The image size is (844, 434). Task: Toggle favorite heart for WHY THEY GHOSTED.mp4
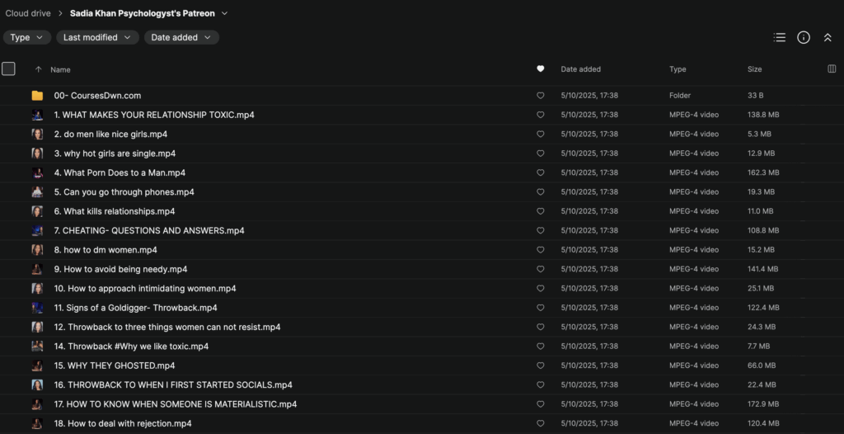[x=540, y=366]
